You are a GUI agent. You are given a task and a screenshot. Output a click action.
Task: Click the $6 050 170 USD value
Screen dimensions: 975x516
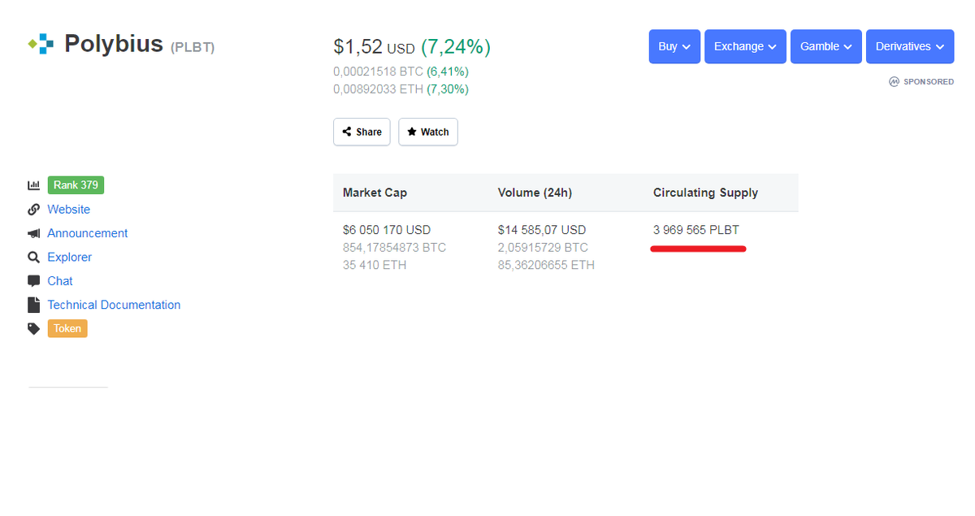tap(387, 230)
